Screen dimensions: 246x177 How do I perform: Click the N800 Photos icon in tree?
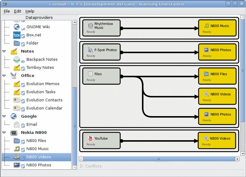(17, 165)
